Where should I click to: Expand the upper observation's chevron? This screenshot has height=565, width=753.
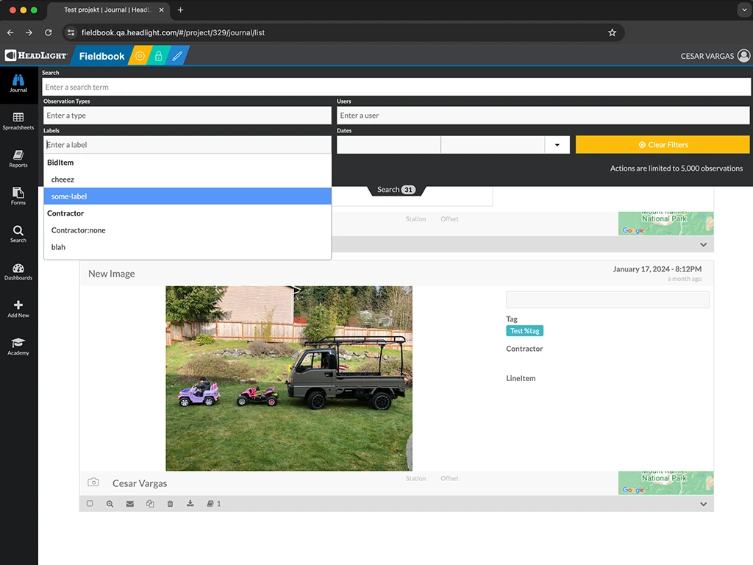point(703,244)
